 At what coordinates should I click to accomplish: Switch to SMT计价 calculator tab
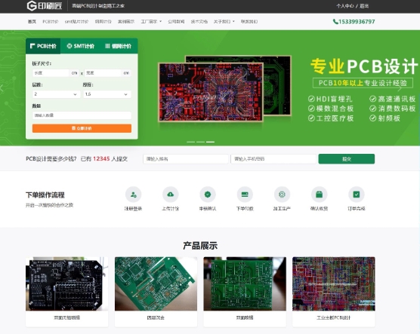(x=81, y=46)
